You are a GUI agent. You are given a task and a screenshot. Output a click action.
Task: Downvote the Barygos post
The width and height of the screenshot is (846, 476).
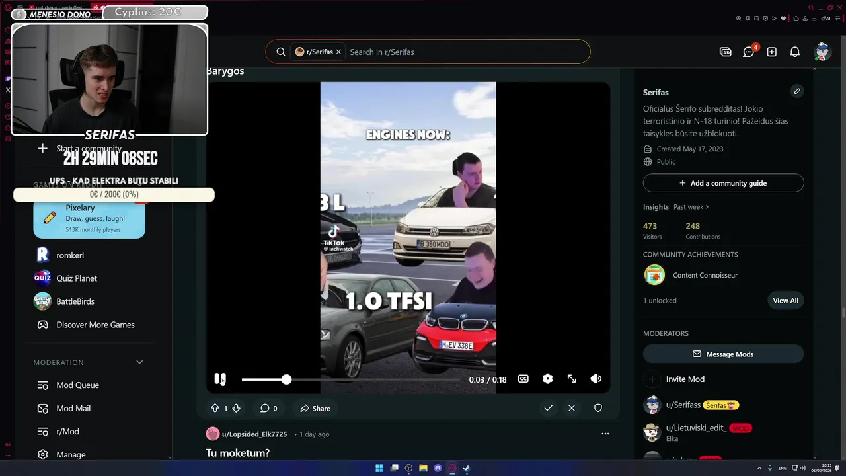[236, 408]
